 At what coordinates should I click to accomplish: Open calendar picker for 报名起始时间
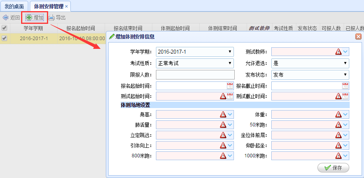pos(230,86)
